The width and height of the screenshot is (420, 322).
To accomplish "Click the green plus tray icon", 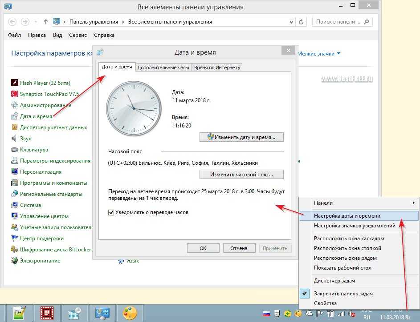I will (288, 314).
